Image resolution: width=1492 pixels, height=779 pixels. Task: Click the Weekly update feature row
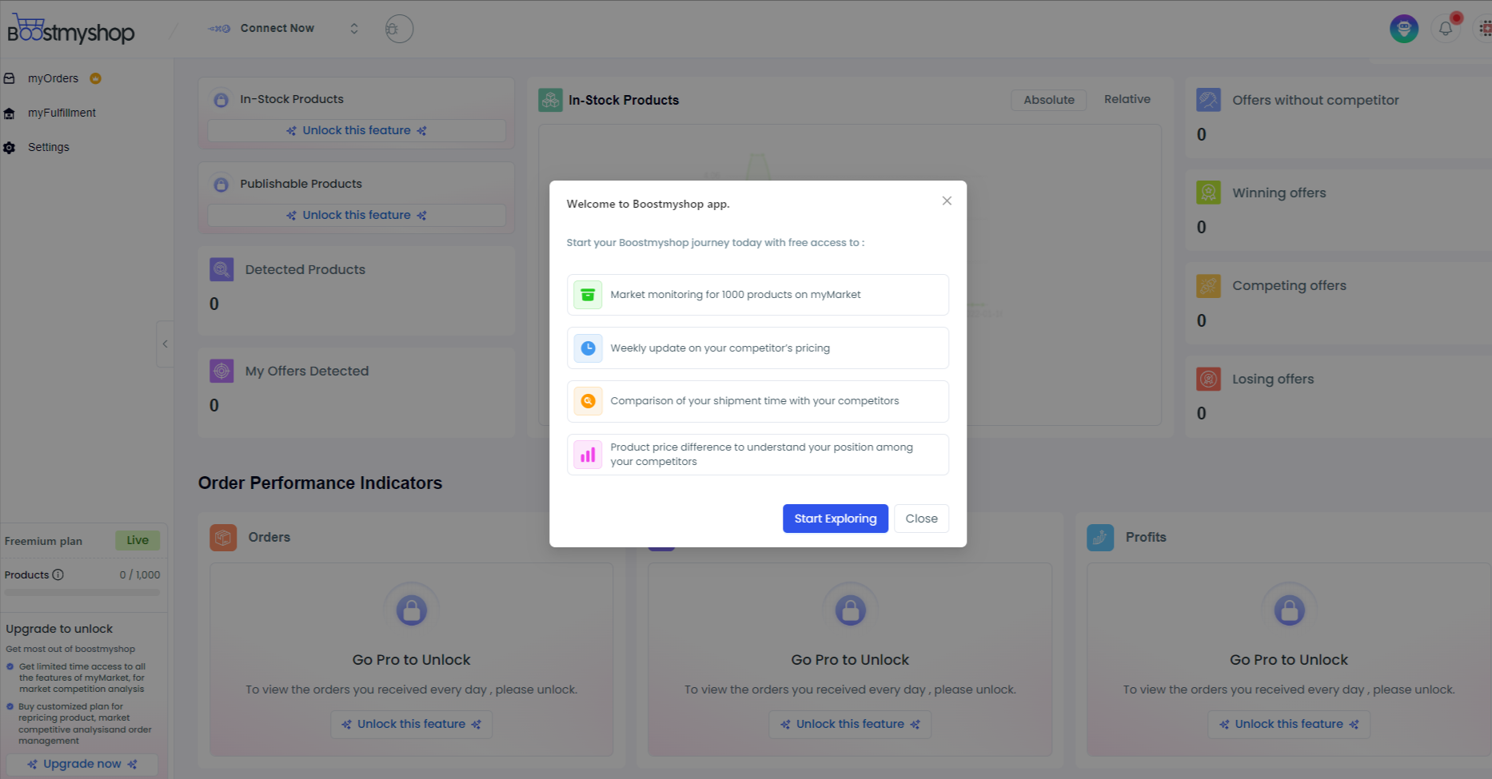click(x=757, y=348)
